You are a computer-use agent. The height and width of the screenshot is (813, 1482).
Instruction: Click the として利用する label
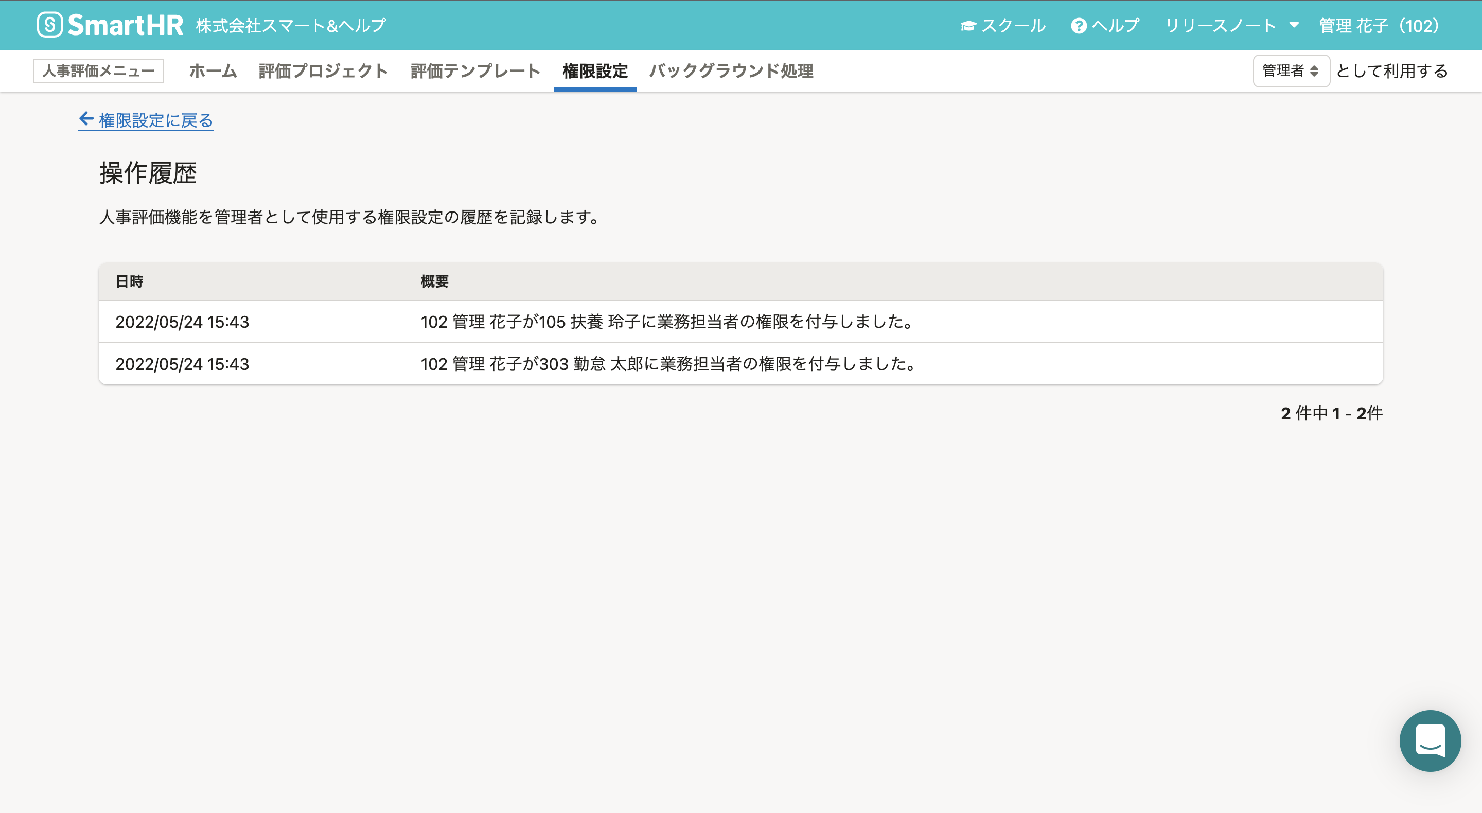[1392, 71]
